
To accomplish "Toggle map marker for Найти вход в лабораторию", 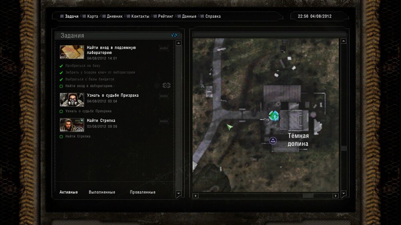I will (166, 85).
